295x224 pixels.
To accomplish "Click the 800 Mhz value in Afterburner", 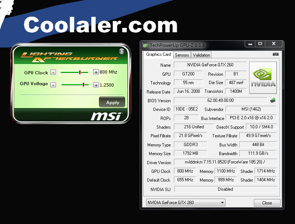I will [108, 72].
